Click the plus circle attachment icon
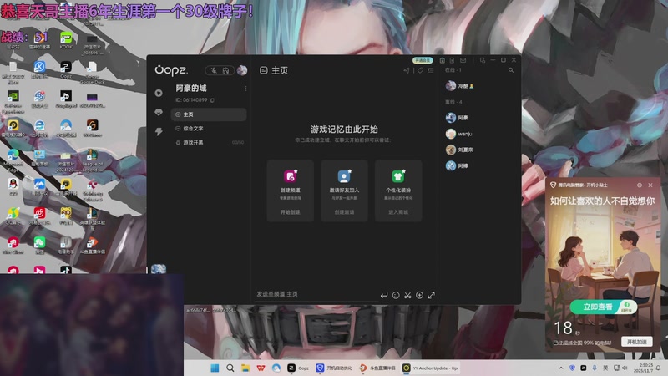This screenshot has height=376, width=668. pyautogui.click(x=420, y=295)
